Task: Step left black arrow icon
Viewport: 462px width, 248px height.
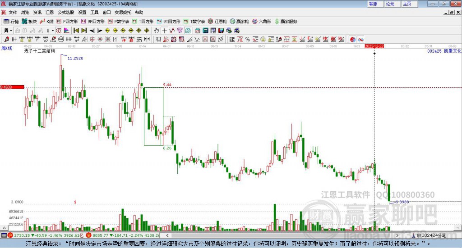Action: 92,31
